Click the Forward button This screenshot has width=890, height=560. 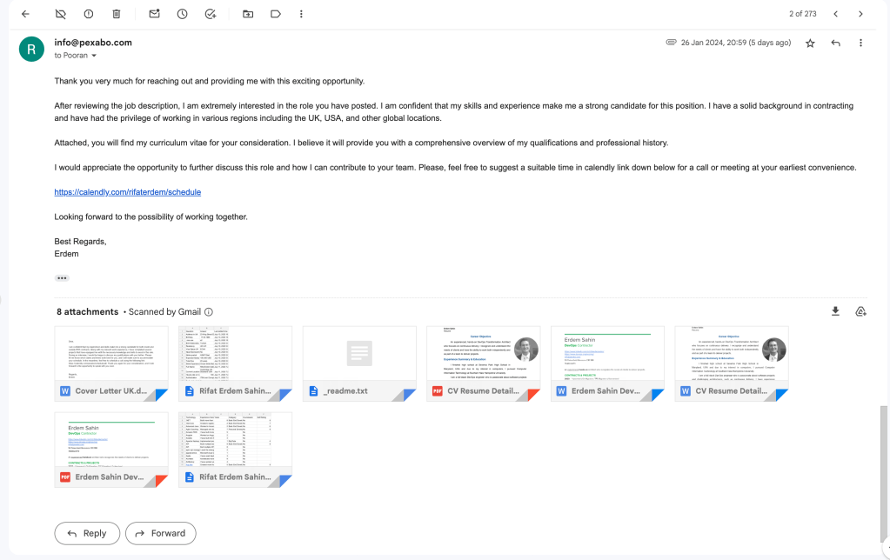[x=161, y=533]
